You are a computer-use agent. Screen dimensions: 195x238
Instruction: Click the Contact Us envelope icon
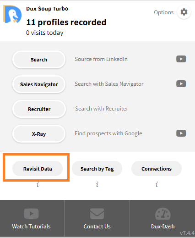[97, 213]
